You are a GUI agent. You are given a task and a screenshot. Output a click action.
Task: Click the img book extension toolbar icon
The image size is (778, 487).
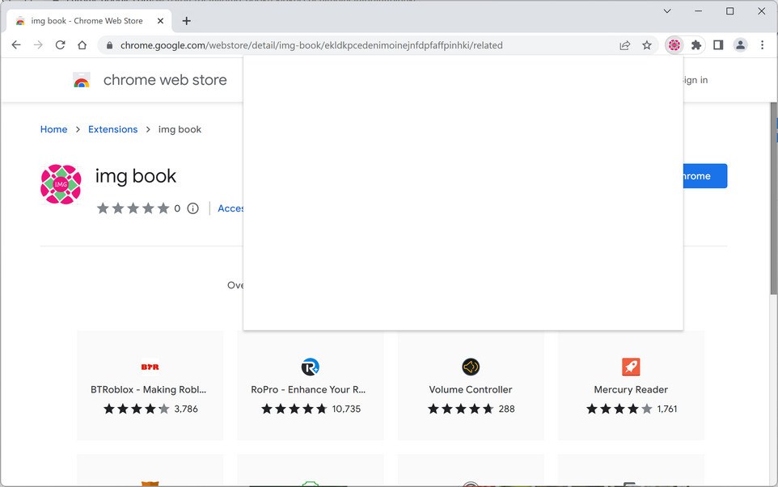pyautogui.click(x=674, y=45)
